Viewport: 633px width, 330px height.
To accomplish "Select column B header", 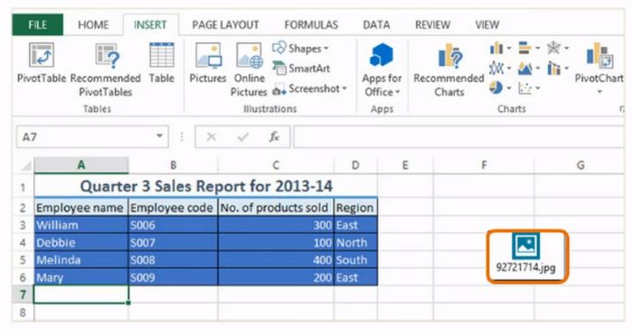I will pos(174,165).
